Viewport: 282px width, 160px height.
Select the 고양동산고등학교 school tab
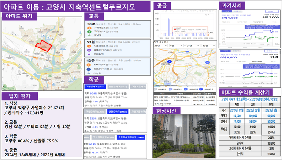131,138
